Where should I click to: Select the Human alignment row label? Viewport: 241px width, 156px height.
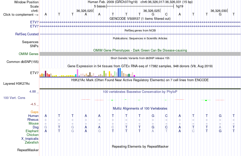coord(33,116)
